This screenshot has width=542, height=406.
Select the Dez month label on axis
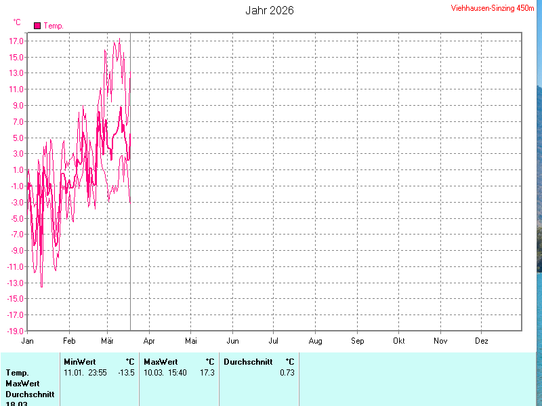pyautogui.click(x=482, y=340)
